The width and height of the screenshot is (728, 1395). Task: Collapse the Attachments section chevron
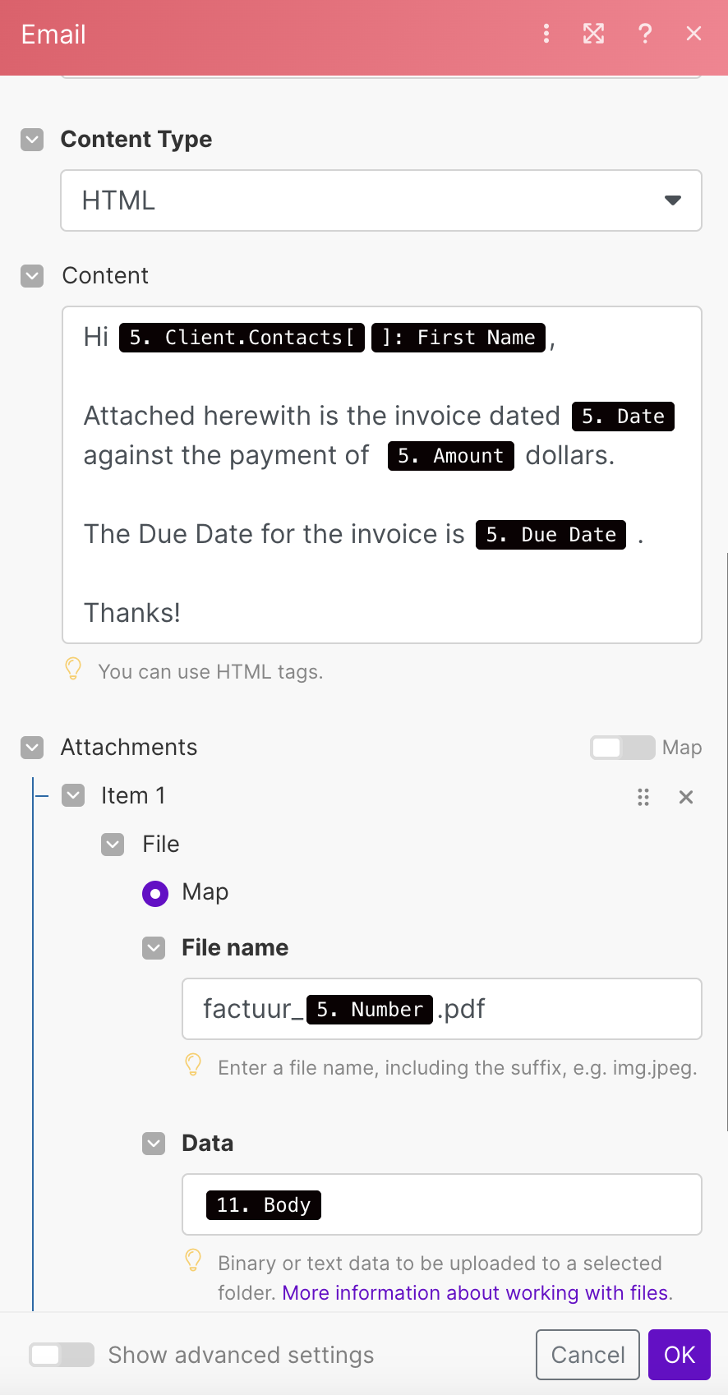(32, 748)
